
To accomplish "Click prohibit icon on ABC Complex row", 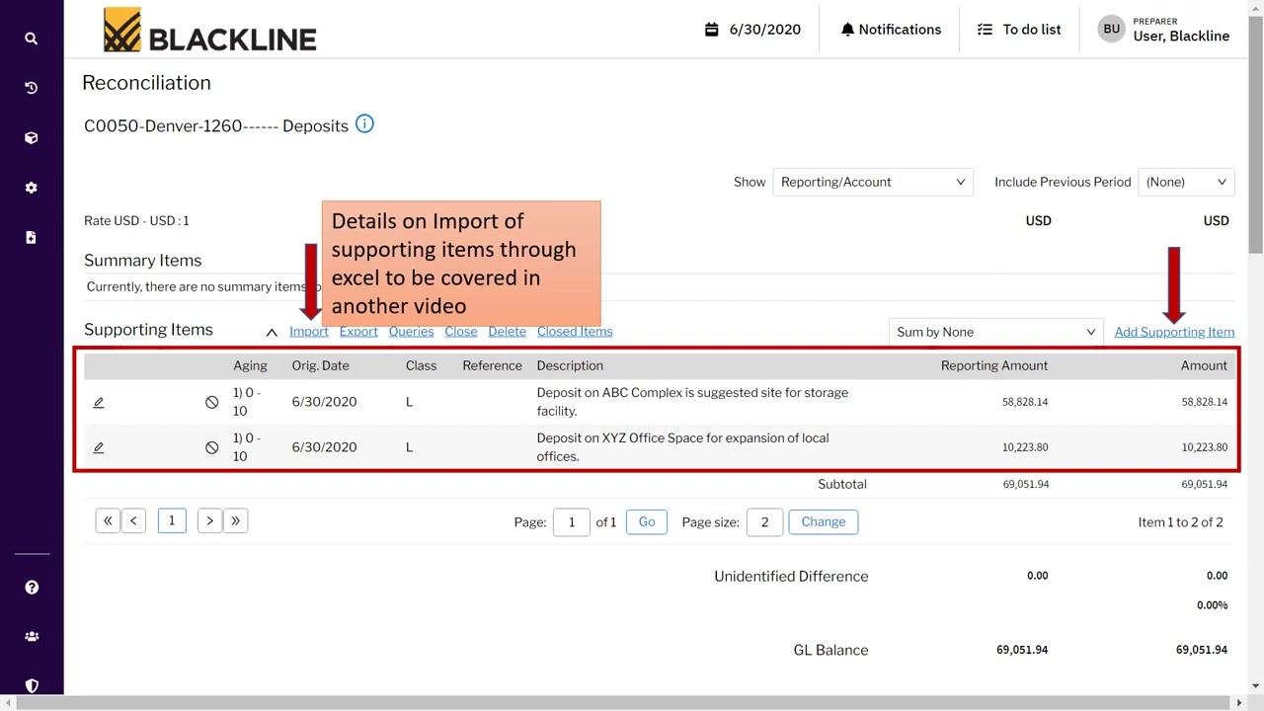I will tap(211, 402).
